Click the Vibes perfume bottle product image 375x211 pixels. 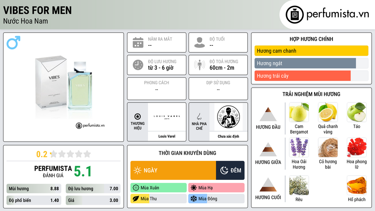coord(64,86)
